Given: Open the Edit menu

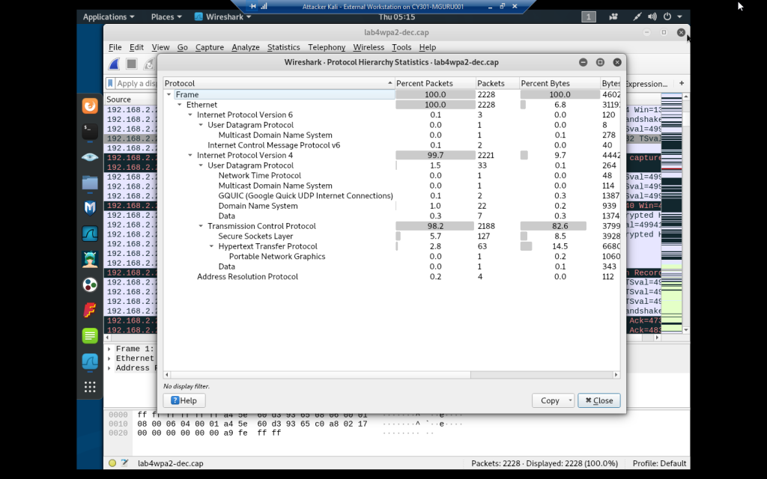Looking at the screenshot, I should click(x=136, y=47).
